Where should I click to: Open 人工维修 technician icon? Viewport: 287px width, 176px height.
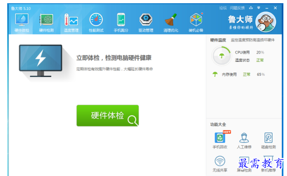[244, 138]
